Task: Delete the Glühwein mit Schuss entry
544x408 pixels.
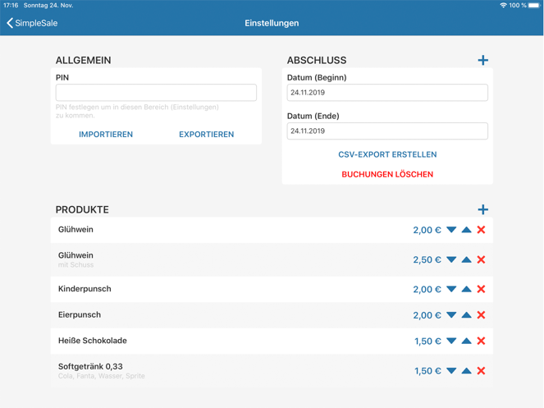Action: tap(481, 259)
